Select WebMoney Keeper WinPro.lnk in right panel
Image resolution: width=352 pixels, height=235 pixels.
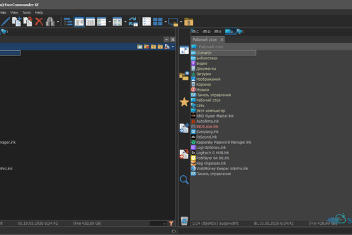pos(222,169)
